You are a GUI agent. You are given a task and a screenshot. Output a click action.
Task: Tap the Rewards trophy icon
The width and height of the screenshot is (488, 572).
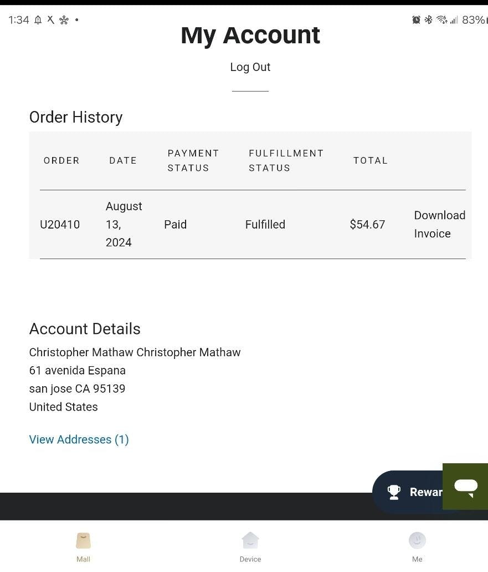(394, 492)
